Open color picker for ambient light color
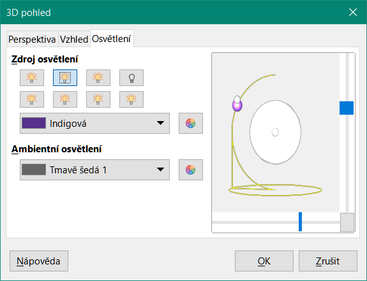 click(x=191, y=170)
